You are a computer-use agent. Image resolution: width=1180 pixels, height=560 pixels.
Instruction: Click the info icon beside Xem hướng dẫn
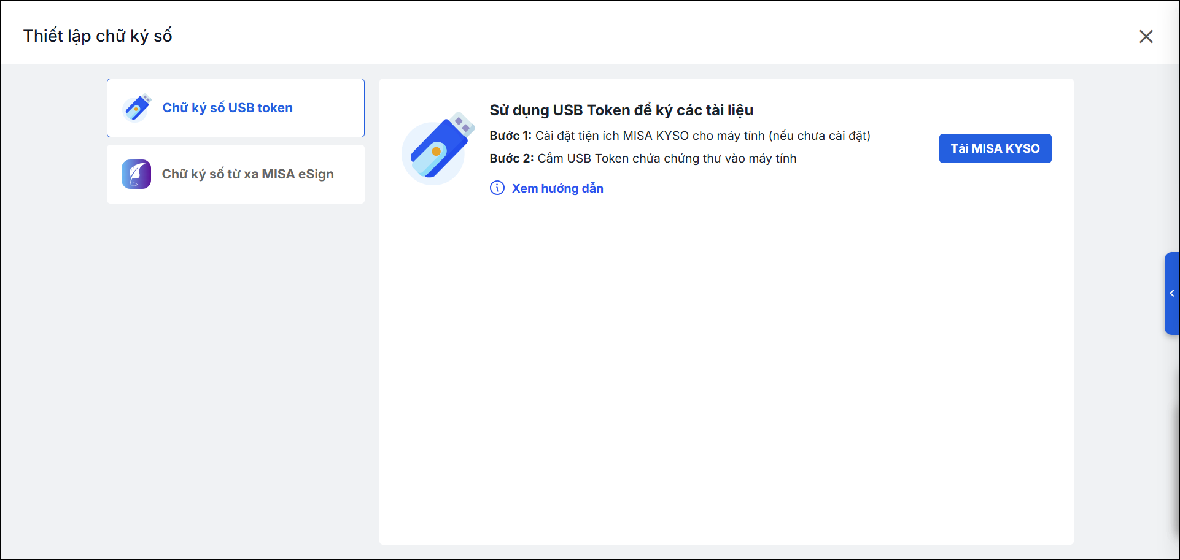pyautogui.click(x=497, y=188)
